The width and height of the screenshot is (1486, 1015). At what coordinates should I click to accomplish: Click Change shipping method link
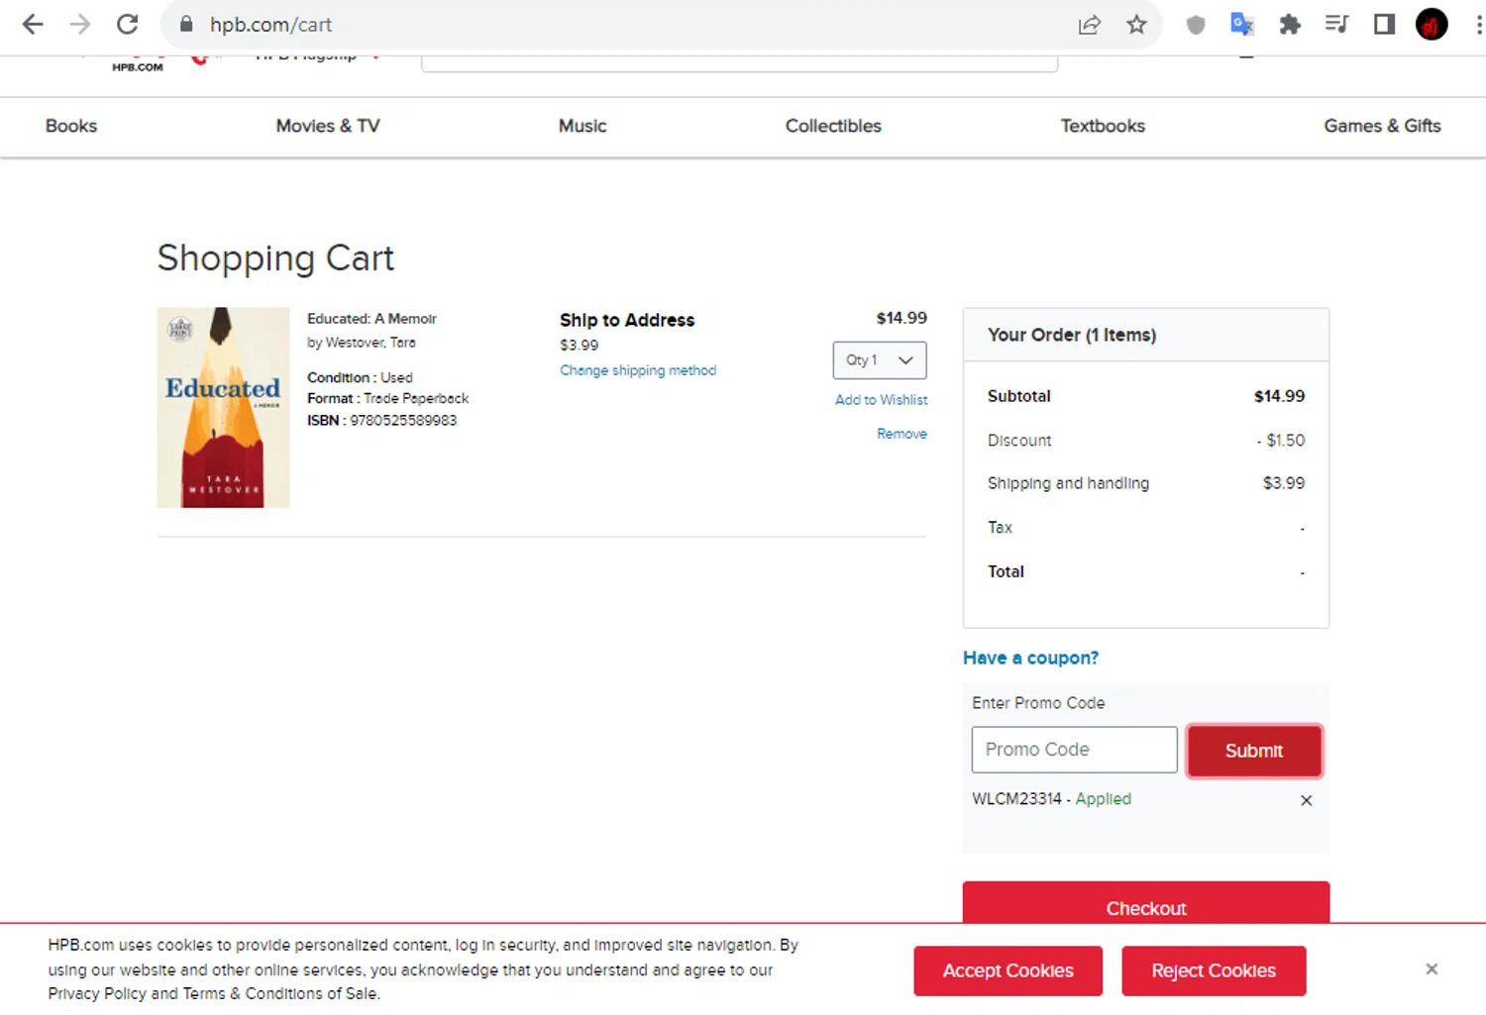point(638,370)
